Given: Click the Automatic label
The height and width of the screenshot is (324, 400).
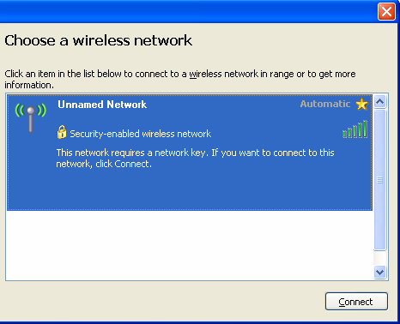Looking at the screenshot, I should (x=325, y=104).
